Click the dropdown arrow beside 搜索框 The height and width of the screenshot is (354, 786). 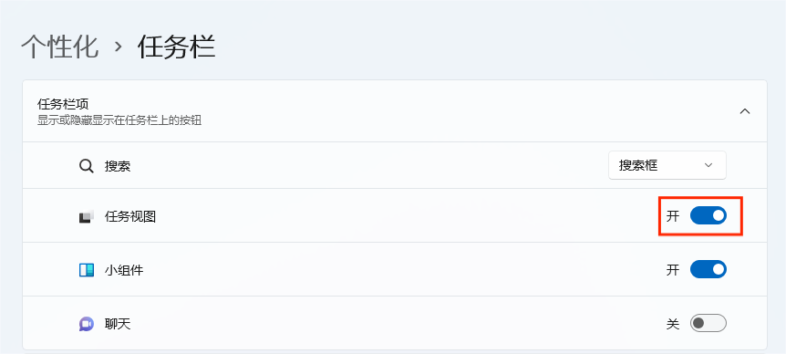coord(708,165)
